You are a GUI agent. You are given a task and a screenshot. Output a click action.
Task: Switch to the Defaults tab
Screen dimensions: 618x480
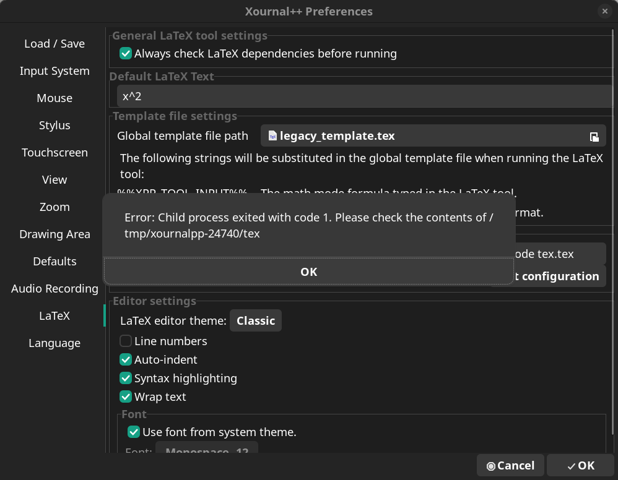point(54,261)
